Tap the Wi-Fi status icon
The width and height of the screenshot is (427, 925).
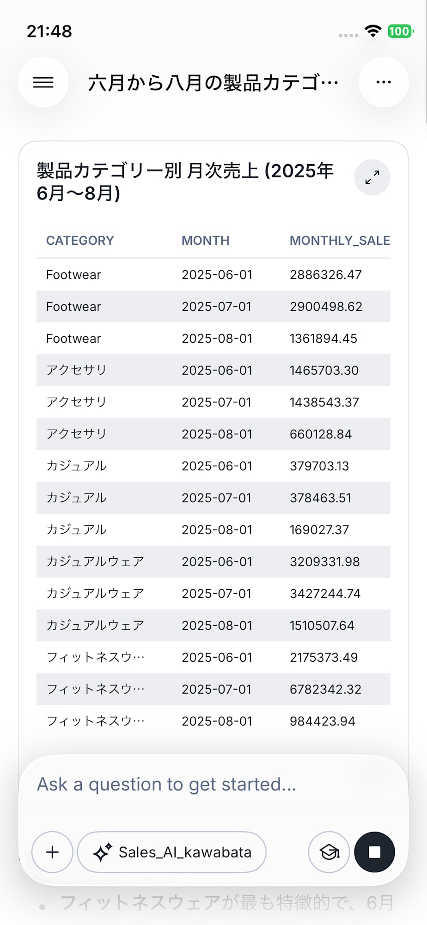372,31
